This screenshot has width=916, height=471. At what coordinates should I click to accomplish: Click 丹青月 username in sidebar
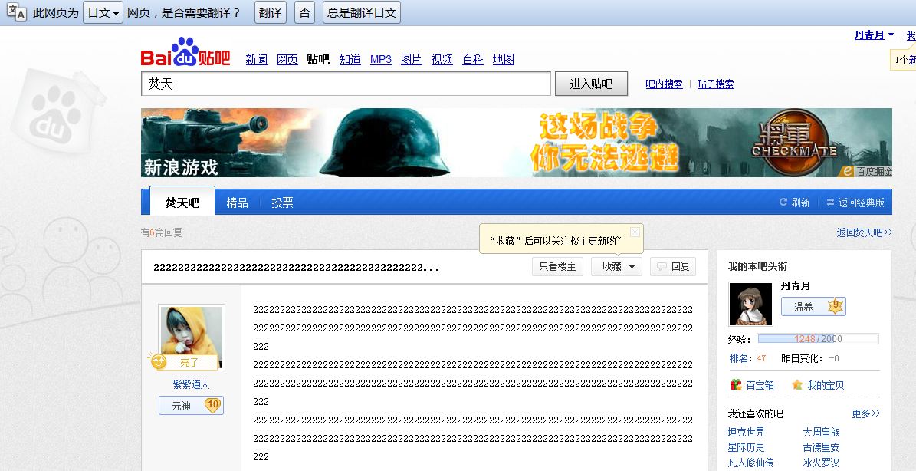[x=796, y=286]
